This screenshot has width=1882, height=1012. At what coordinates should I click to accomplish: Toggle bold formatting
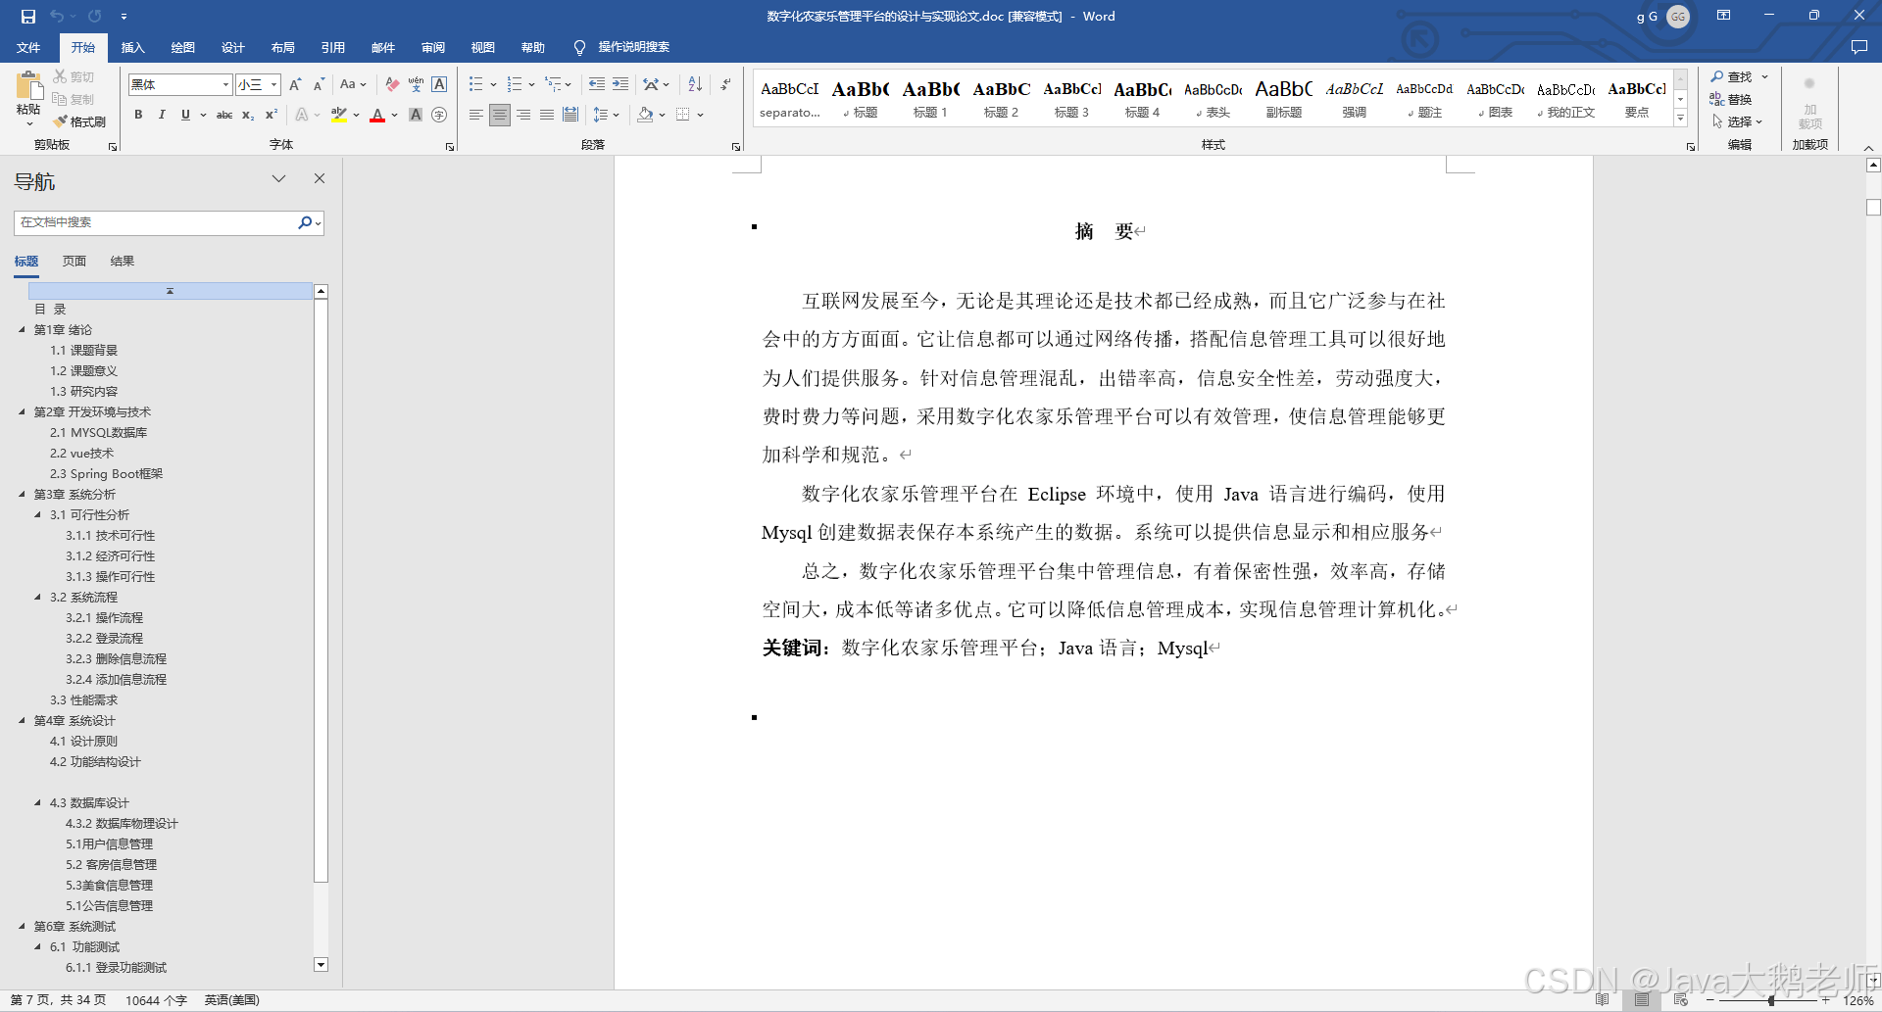click(x=138, y=115)
